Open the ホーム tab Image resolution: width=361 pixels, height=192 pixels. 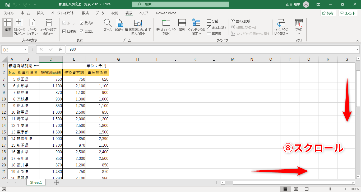[x=25, y=13]
